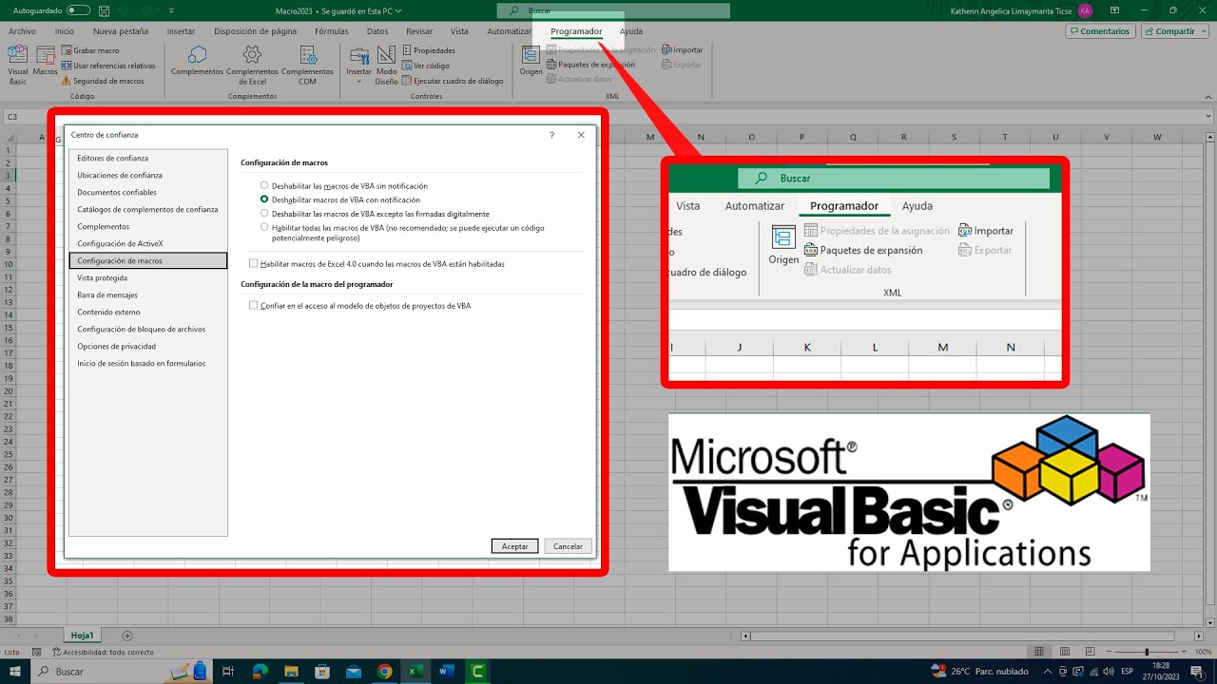Switch to Page Layout view in status bar
This screenshot has height=684, width=1217.
coord(1064,652)
